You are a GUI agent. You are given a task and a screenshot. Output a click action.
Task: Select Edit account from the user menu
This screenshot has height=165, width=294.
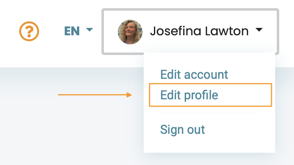pos(194,74)
